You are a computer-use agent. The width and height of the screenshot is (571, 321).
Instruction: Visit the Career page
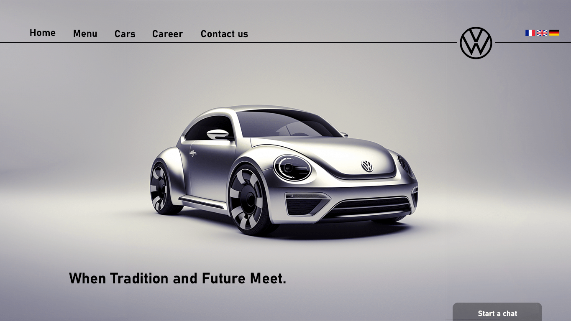(167, 34)
